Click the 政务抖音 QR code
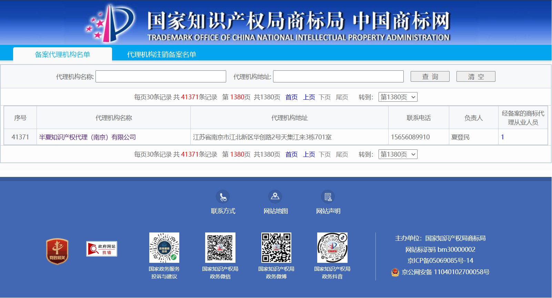This screenshot has height=298, width=552. [332, 248]
